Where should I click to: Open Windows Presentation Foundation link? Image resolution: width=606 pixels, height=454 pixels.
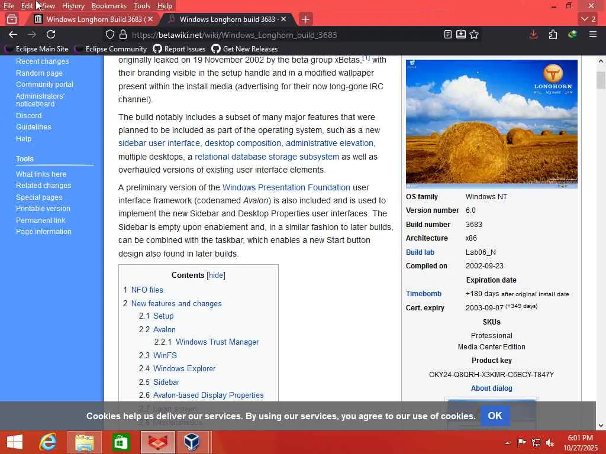pyautogui.click(x=286, y=187)
